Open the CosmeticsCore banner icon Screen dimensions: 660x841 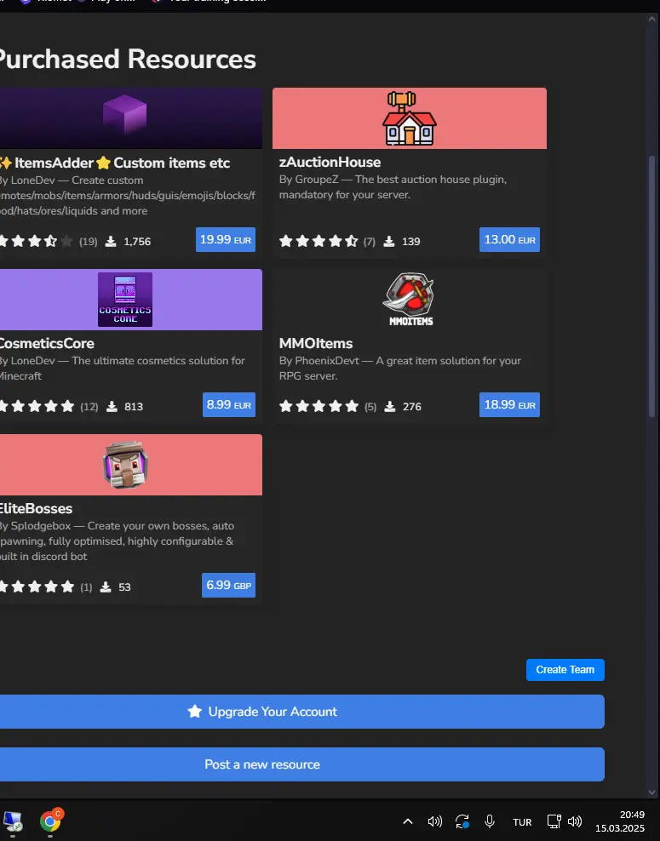coord(125,300)
